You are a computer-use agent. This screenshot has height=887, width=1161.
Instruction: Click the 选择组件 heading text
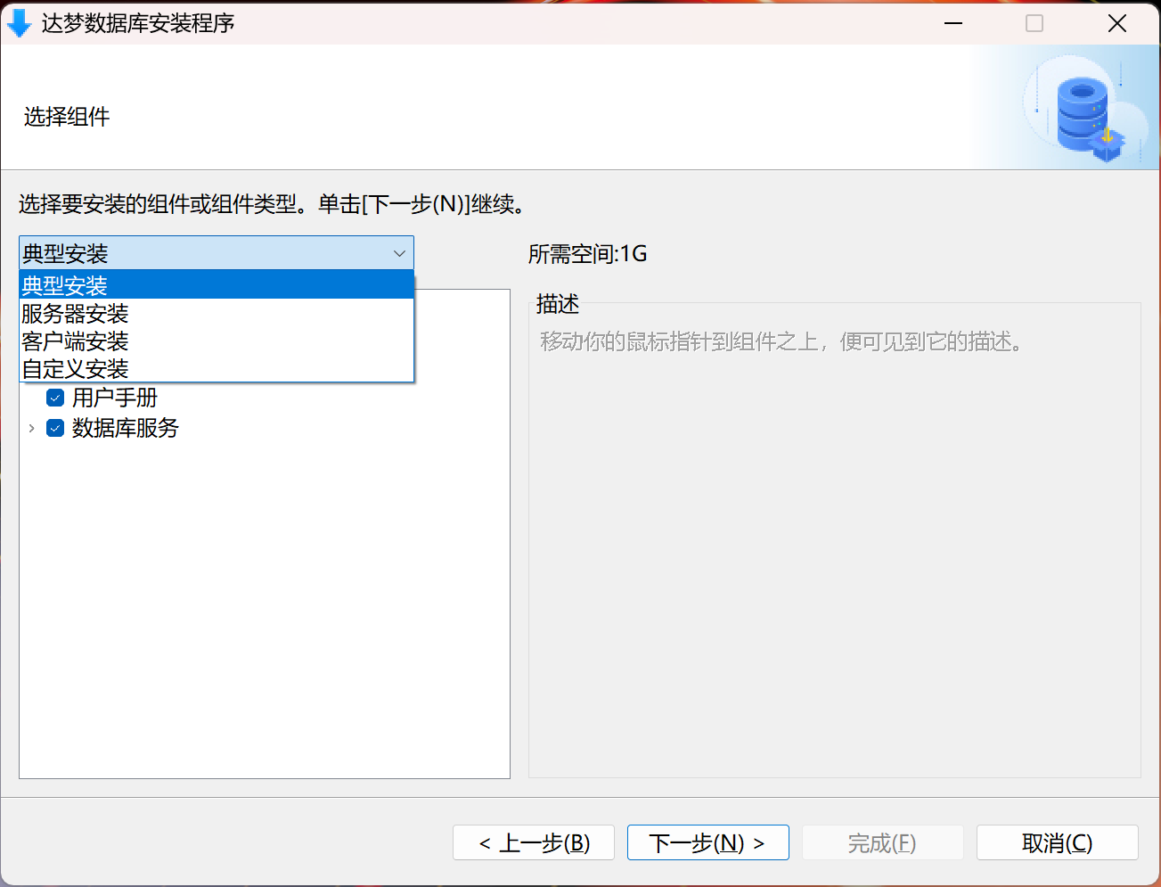(x=67, y=117)
